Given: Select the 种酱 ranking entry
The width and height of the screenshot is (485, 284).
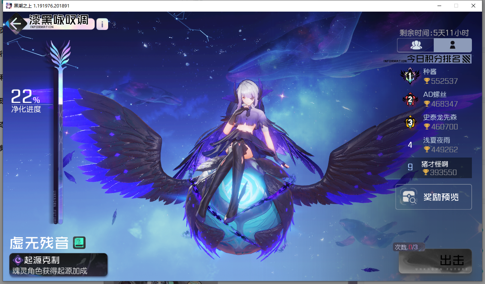Looking at the screenshot, I should 434,76.
